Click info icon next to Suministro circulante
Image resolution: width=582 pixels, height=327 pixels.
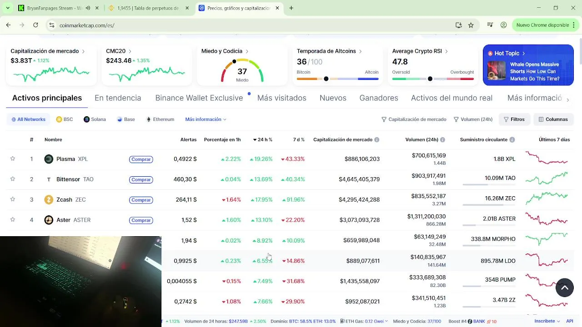[x=512, y=140]
